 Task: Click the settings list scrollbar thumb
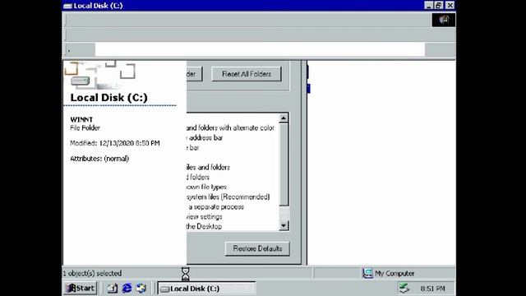(284, 164)
